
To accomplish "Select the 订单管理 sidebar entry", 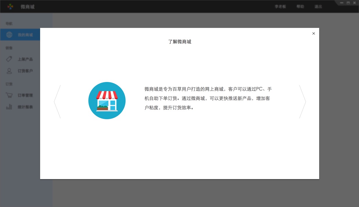I will [25, 95].
